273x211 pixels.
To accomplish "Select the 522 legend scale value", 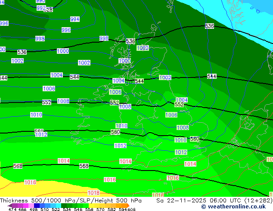I will pos(56,209).
